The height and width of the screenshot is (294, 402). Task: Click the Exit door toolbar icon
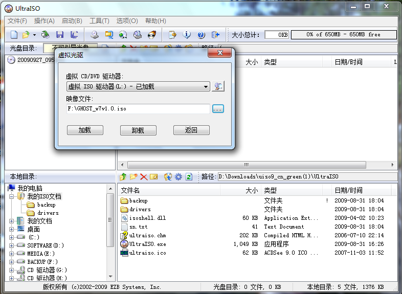(x=215, y=35)
